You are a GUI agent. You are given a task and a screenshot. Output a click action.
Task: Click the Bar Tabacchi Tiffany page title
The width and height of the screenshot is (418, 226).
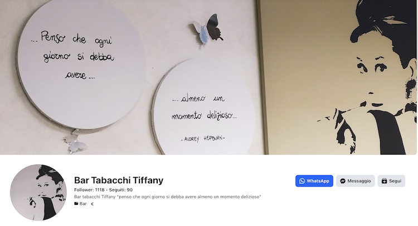coord(119,180)
